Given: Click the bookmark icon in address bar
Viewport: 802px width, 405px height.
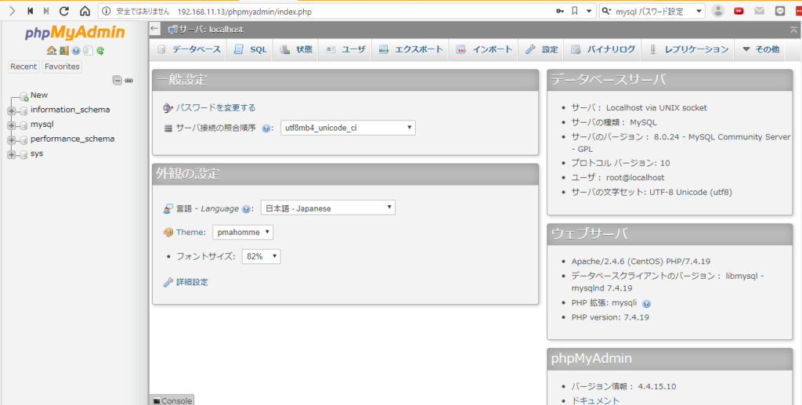Looking at the screenshot, I should point(575,11).
